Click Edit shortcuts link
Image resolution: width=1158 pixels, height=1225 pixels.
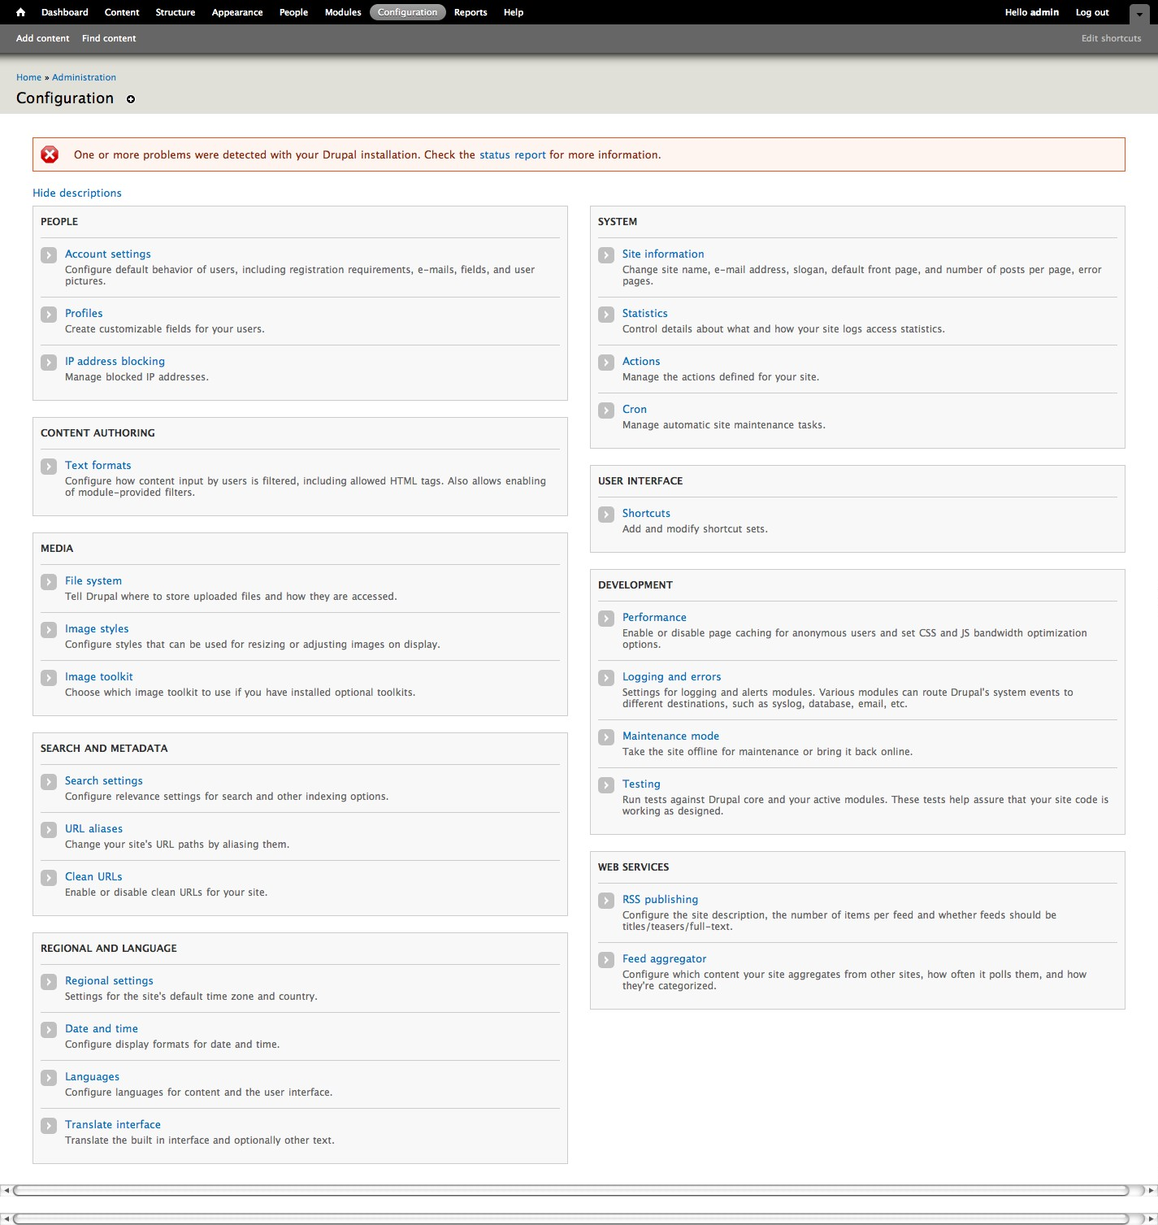point(1111,38)
